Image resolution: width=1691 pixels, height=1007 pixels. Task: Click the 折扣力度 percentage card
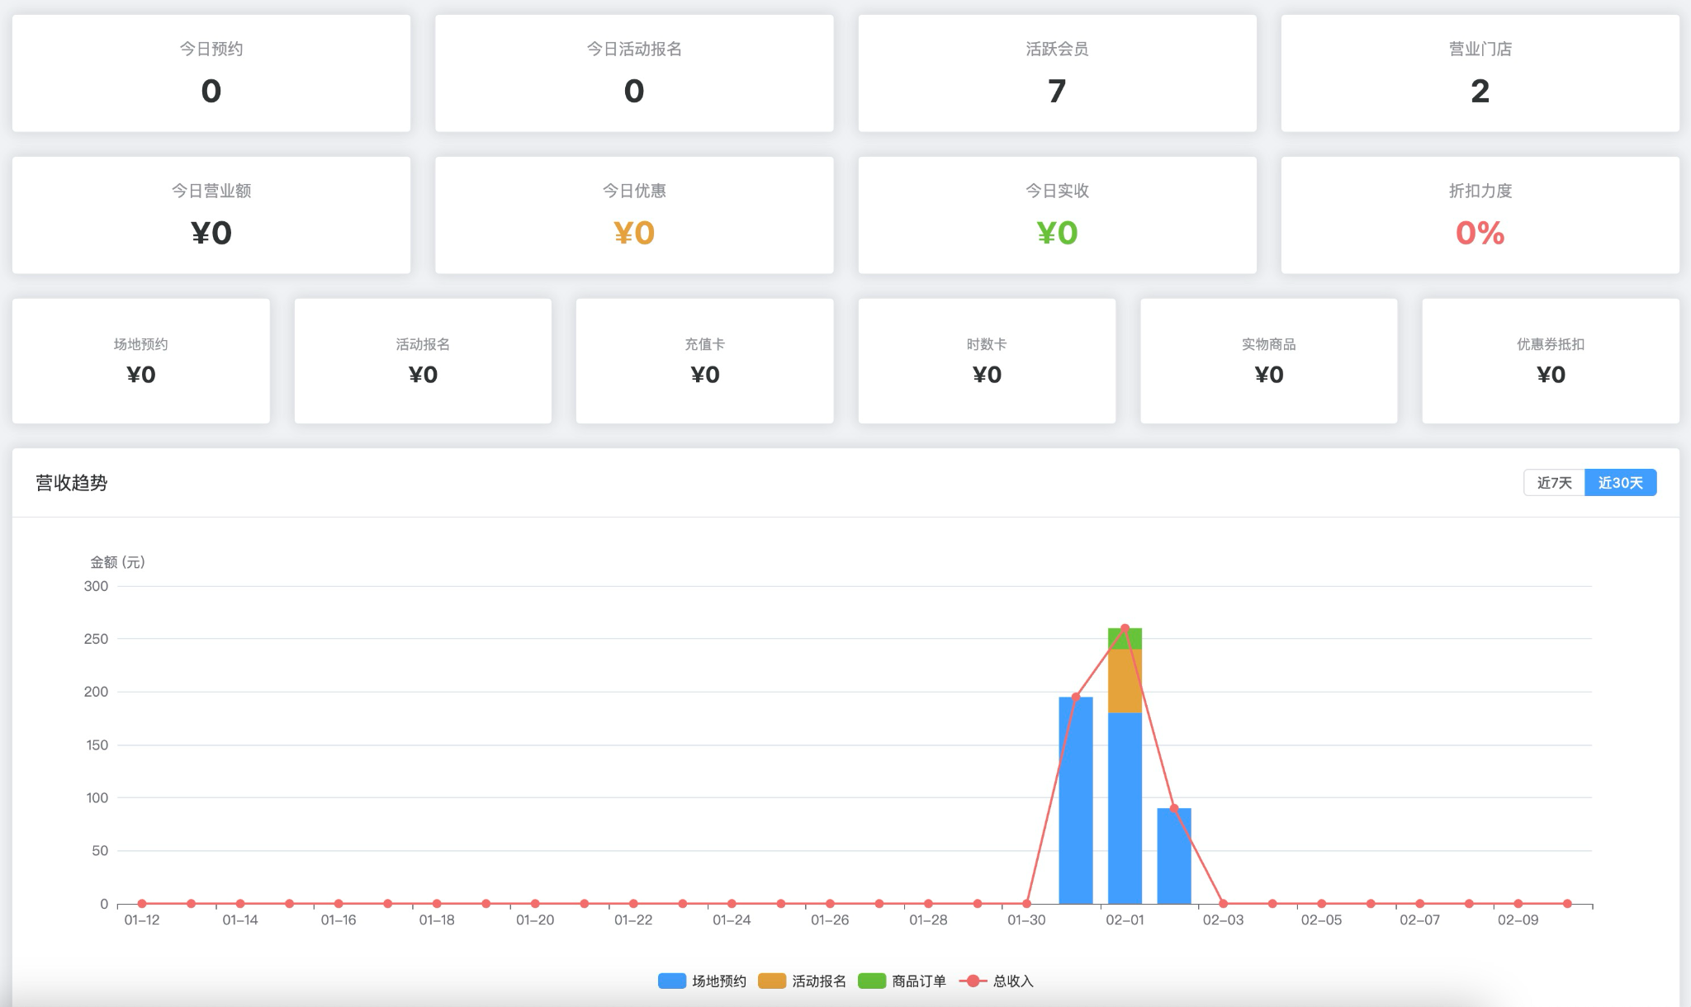(1480, 215)
